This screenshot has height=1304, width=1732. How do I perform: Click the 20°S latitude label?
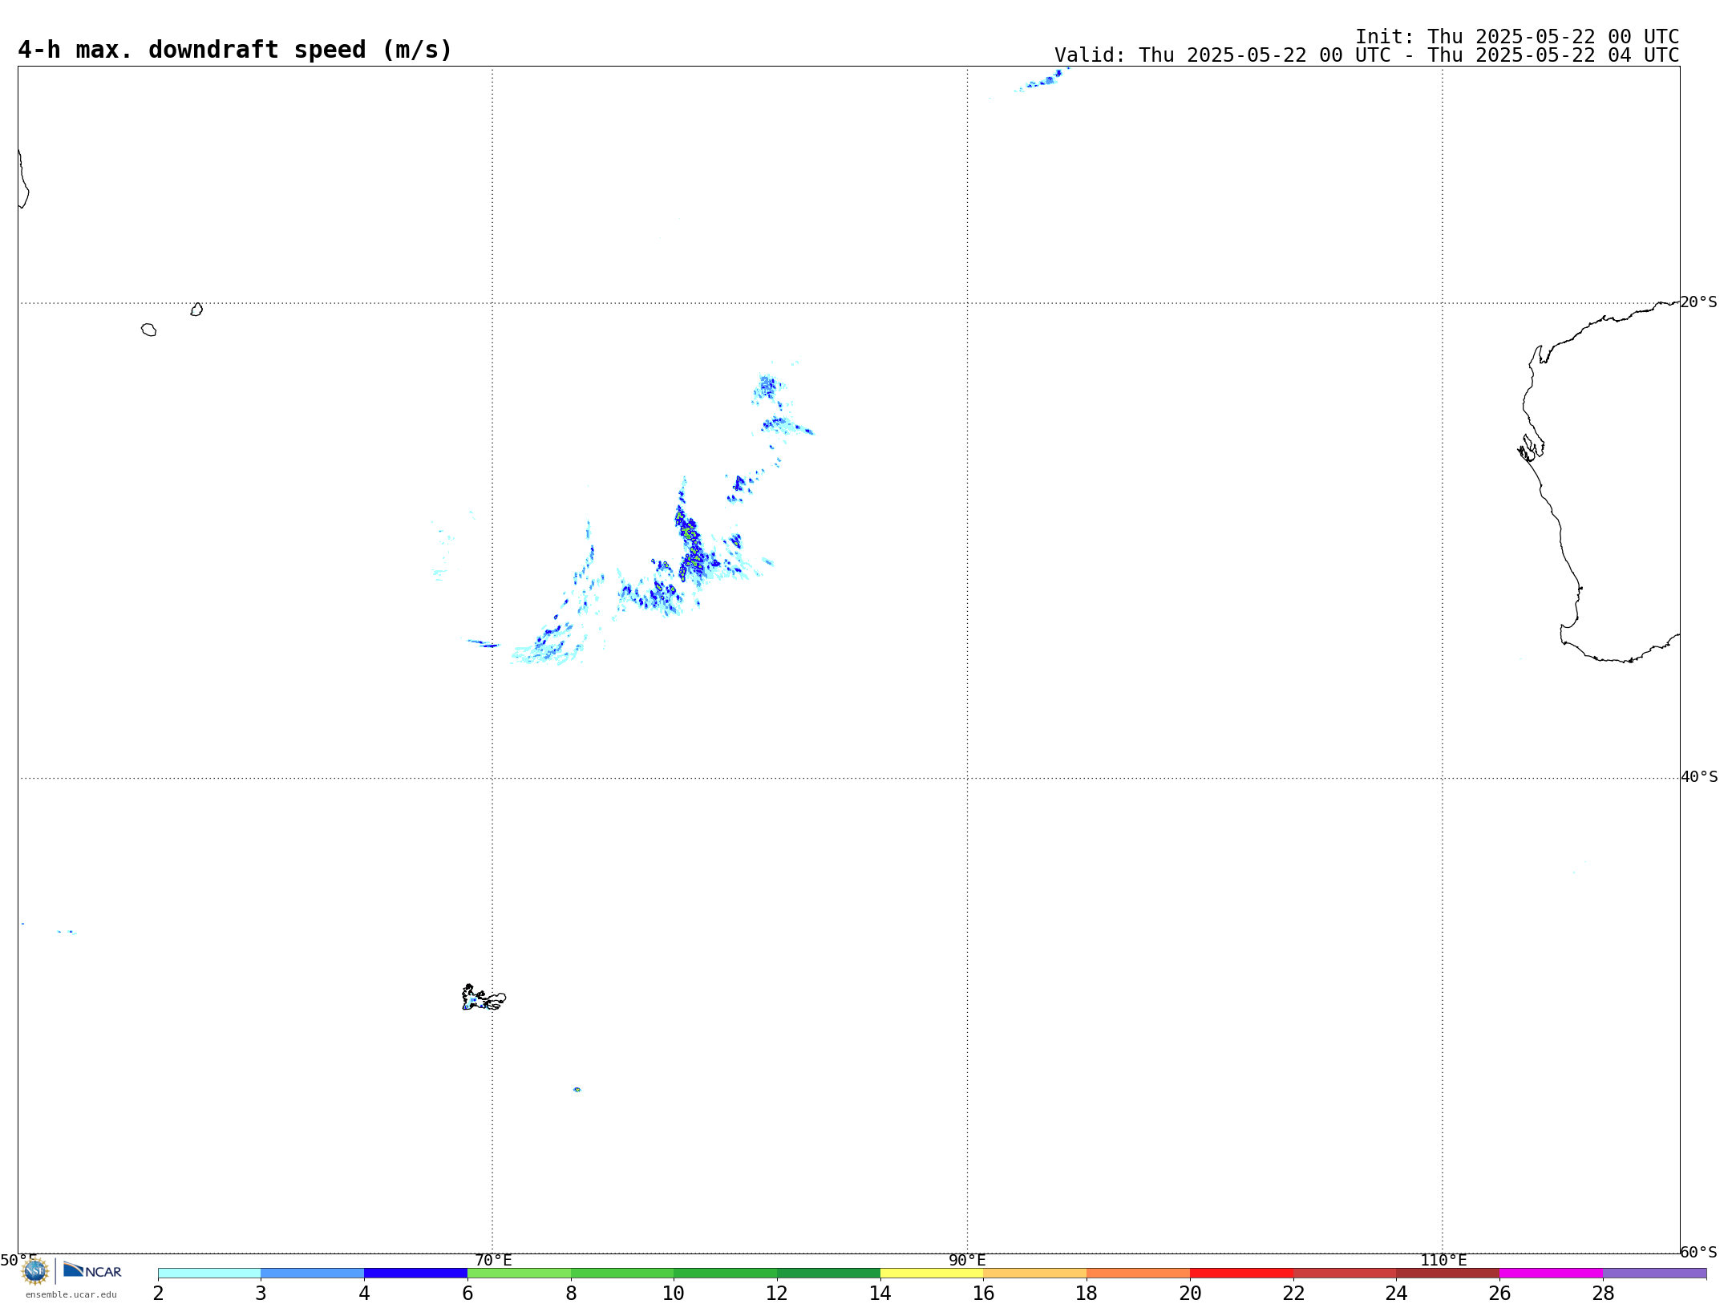[1698, 302]
